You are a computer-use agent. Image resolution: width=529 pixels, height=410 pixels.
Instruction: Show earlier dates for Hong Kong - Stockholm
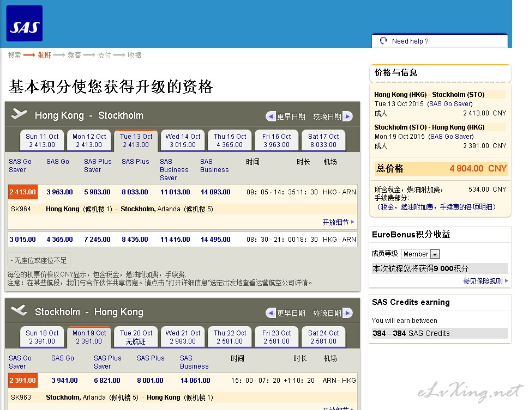[x=270, y=117]
